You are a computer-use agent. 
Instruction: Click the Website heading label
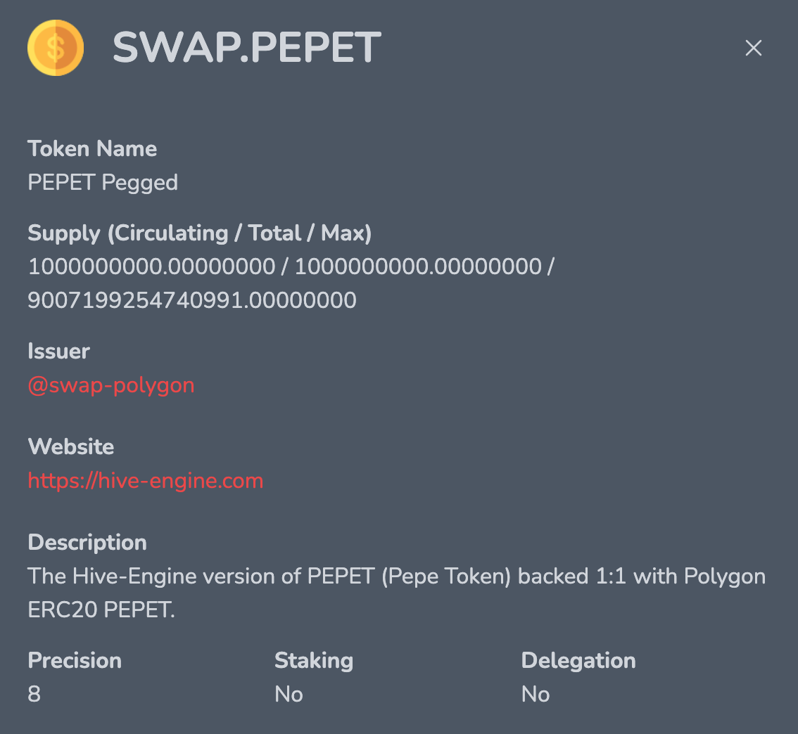click(71, 446)
